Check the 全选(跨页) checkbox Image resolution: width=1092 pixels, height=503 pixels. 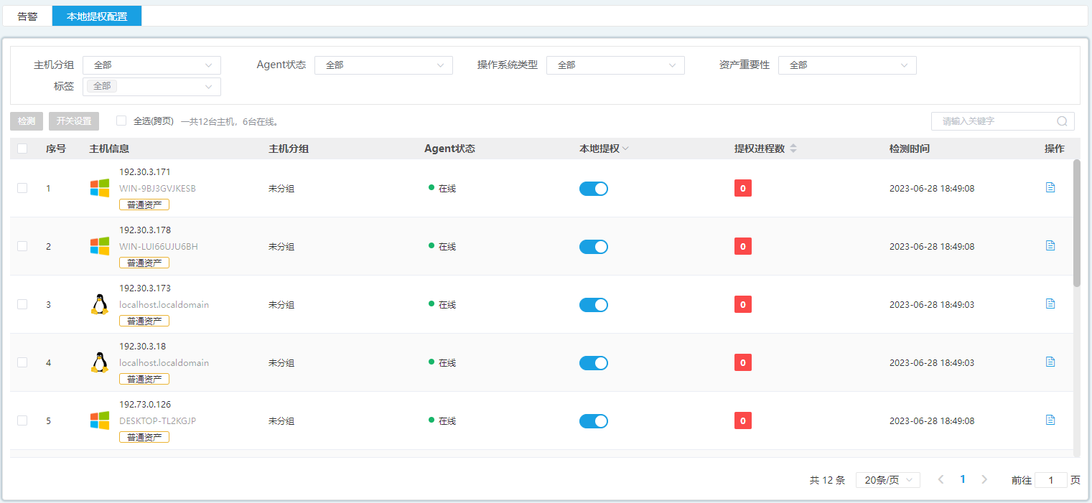(121, 121)
